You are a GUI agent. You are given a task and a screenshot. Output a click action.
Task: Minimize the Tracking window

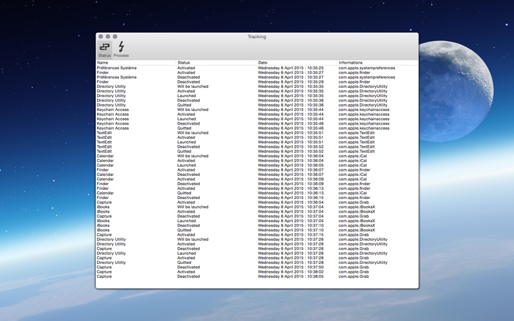[x=108, y=37]
